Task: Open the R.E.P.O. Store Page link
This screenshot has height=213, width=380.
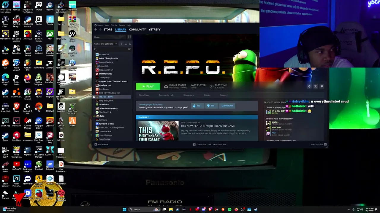Action: (144, 95)
